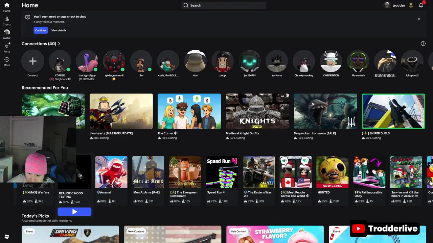Image resolution: width=433 pixels, height=243 pixels.
Task: Click Continue on age check banner
Action: pyautogui.click(x=41, y=30)
